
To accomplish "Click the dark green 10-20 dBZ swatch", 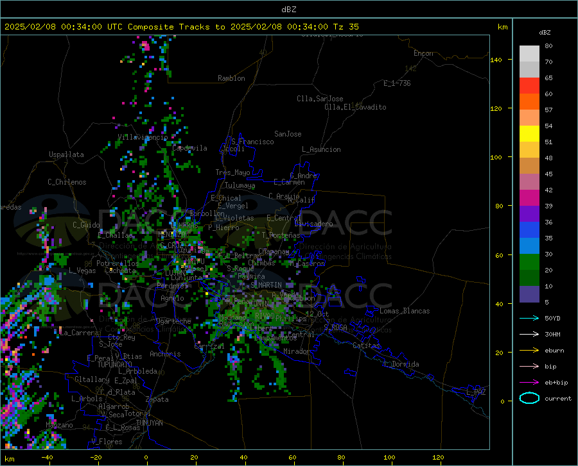I will click(529, 278).
